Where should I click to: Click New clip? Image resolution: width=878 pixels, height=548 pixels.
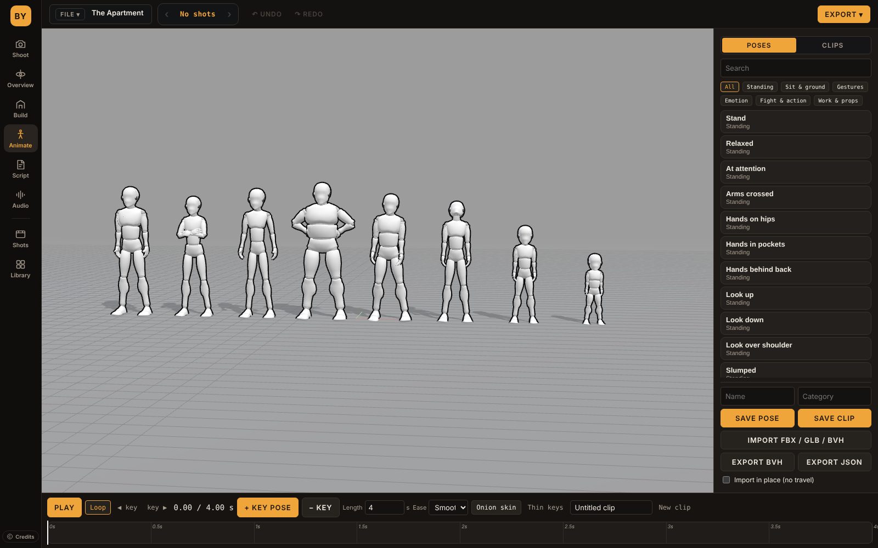[x=674, y=507]
